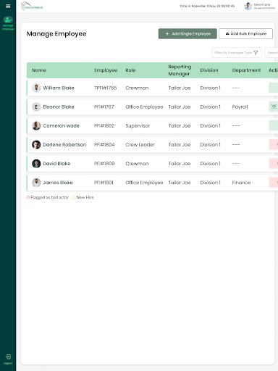Image resolution: width=278 pixels, height=371 pixels.
Task: Click the Crew Leader role cell
Action: click(x=140, y=145)
